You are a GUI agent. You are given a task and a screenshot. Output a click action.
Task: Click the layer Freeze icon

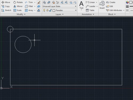(71, 2)
